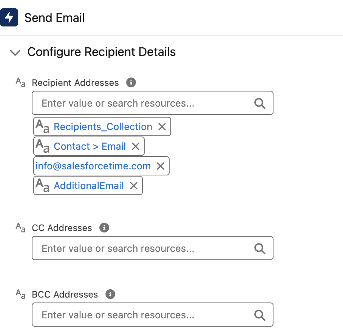The height and width of the screenshot is (335, 343).
Task: Click the Aa icon on AdditionalEmail pill
Action: 43,185
